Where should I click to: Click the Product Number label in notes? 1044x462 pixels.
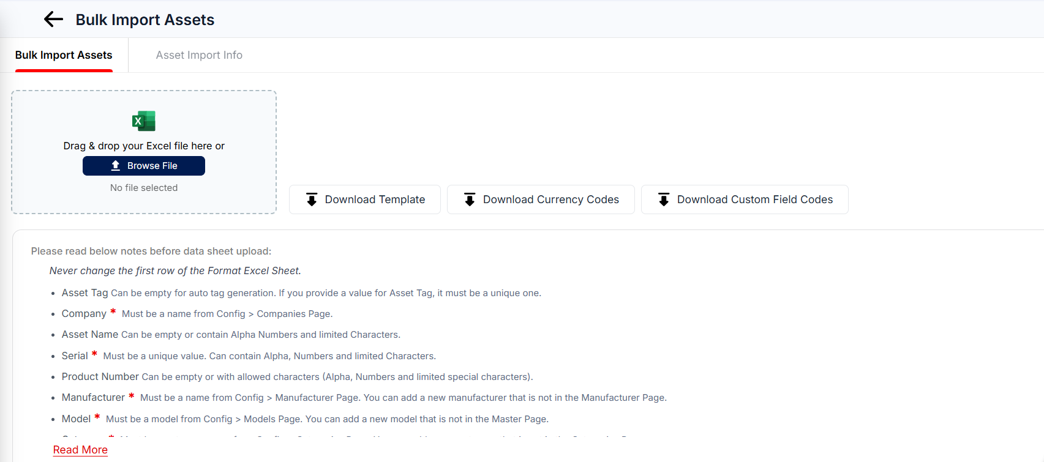click(x=100, y=376)
